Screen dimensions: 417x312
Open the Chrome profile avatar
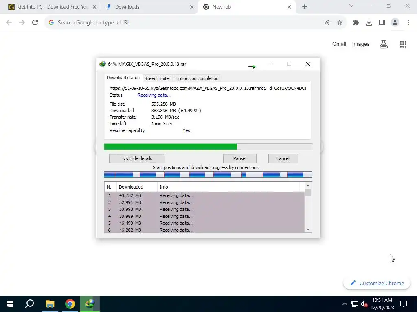(395, 23)
